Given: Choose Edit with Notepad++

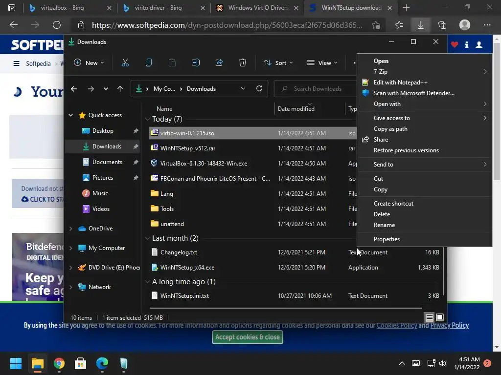Looking at the screenshot, I should click(424, 83).
